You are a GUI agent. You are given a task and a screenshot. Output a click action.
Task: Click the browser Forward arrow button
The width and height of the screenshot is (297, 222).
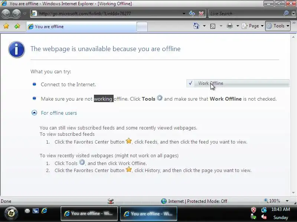click(x=16, y=13)
